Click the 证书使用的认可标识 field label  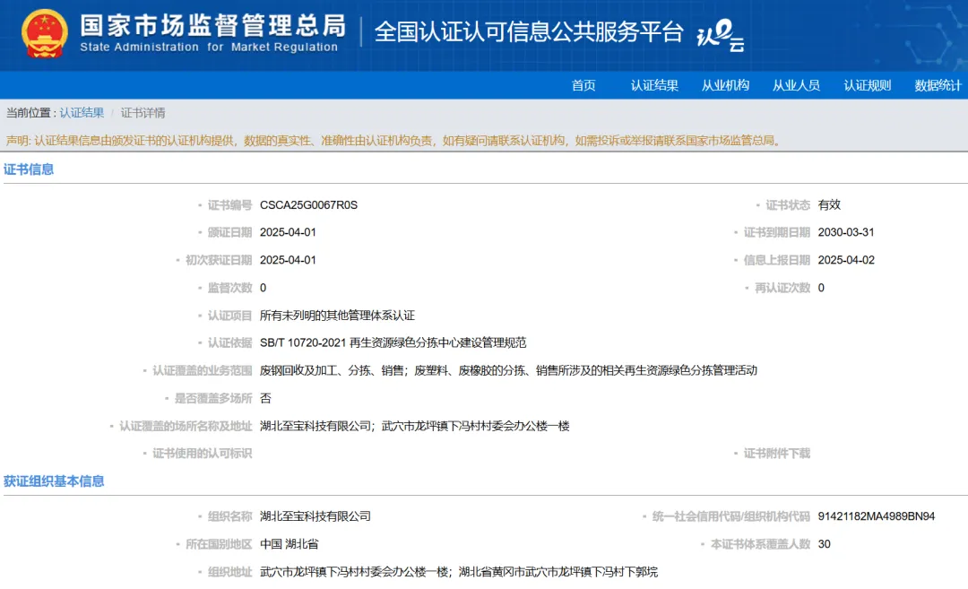pyautogui.click(x=202, y=454)
